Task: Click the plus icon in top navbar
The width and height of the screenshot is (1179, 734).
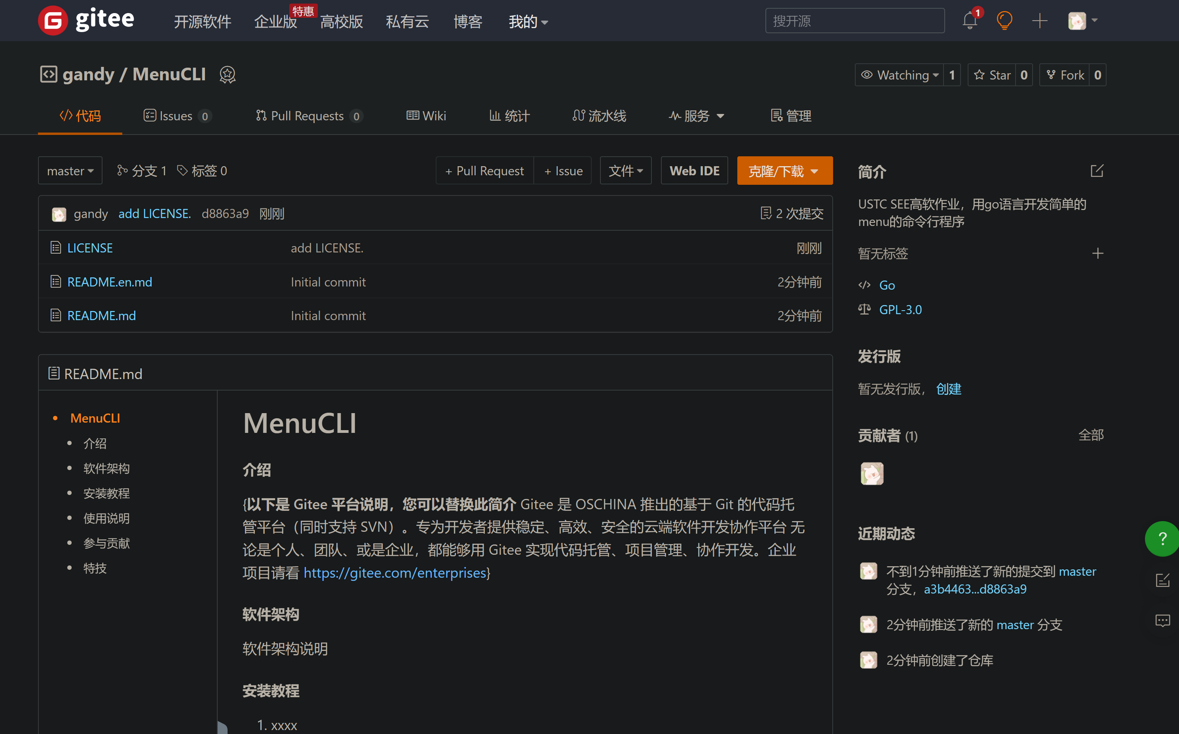Action: tap(1039, 21)
